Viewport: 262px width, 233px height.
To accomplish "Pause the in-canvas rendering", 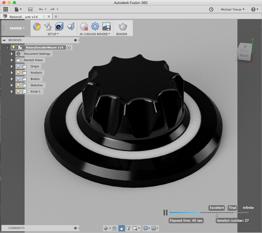I will 165,213.
